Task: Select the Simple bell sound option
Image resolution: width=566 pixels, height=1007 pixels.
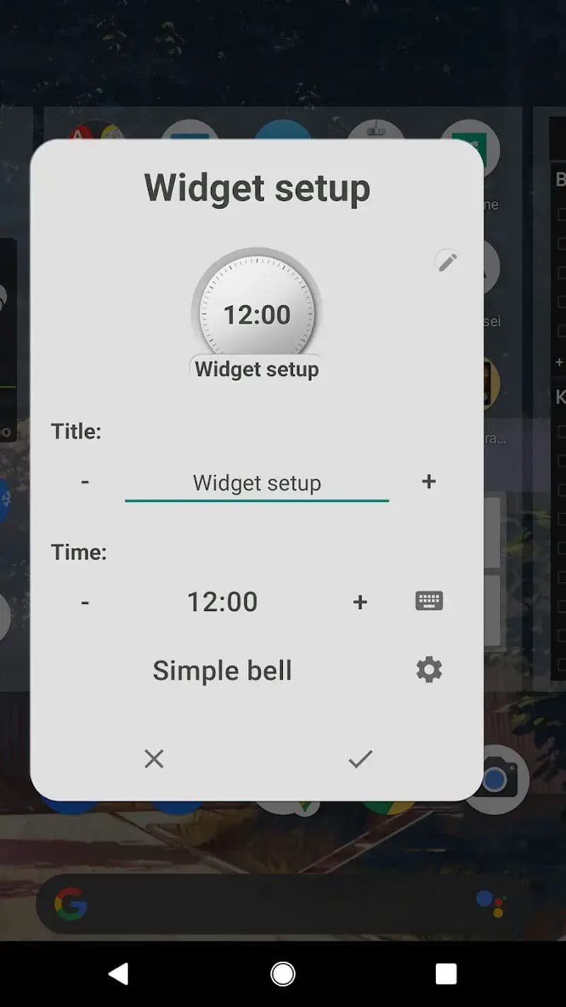Action: pyautogui.click(x=222, y=671)
